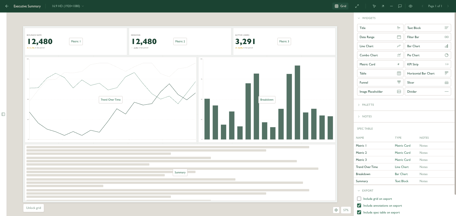Image resolution: width=456 pixels, height=216 pixels.
Task: Select the pointer cursor tool
Action: 374,6
